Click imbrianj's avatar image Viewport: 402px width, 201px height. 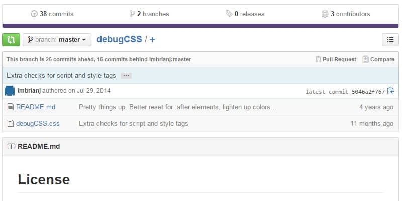pos(10,91)
